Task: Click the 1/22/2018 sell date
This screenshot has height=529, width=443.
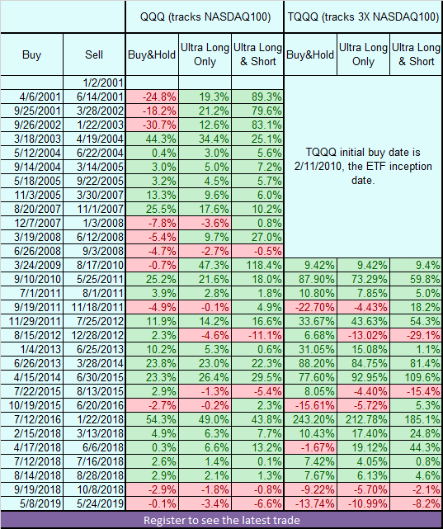Action: coord(94,420)
